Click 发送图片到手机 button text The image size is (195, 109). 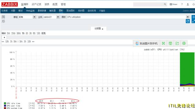pos(148,43)
